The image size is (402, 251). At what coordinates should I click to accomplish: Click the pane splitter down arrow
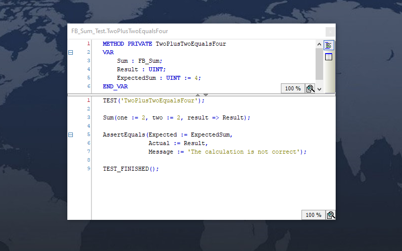[x=206, y=94]
